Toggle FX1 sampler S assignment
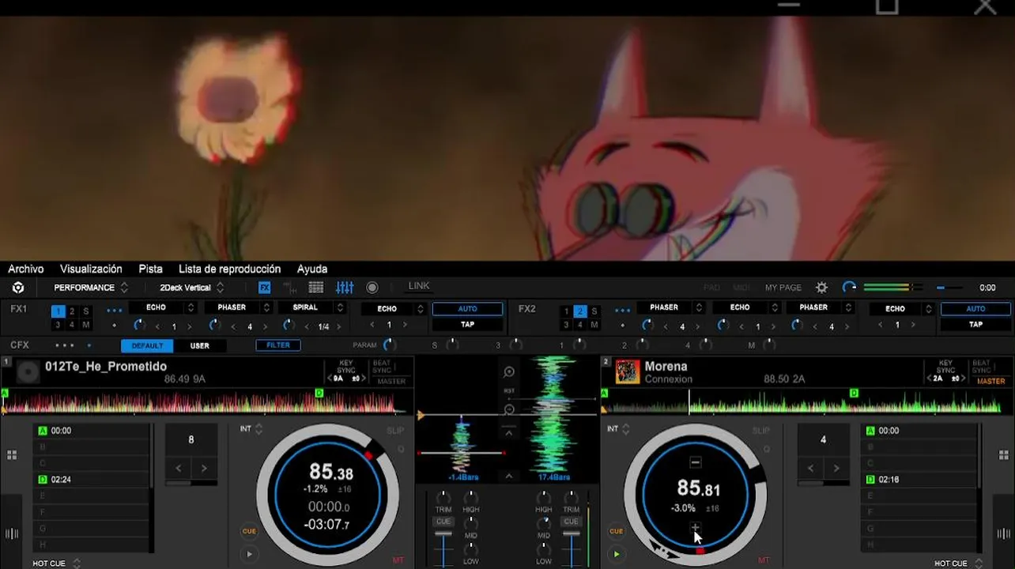The width and height of the screenshot is (1015, 569). click(86, 311)
